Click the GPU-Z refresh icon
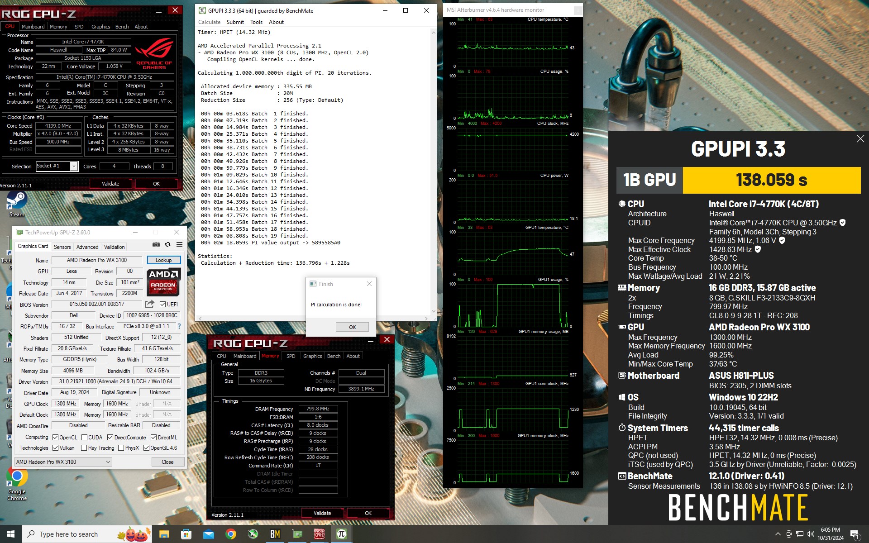This screenshot has width=869, height=543. [x=168, y=244]
